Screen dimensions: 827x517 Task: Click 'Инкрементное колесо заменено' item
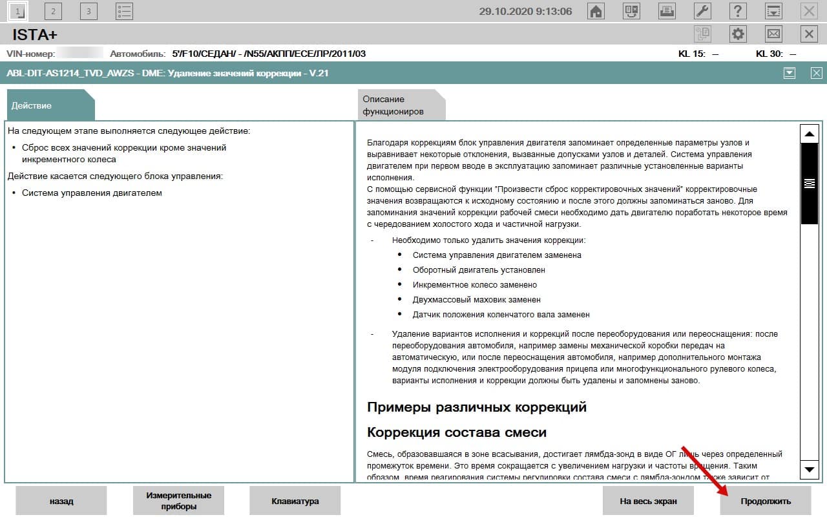(475, 284)
